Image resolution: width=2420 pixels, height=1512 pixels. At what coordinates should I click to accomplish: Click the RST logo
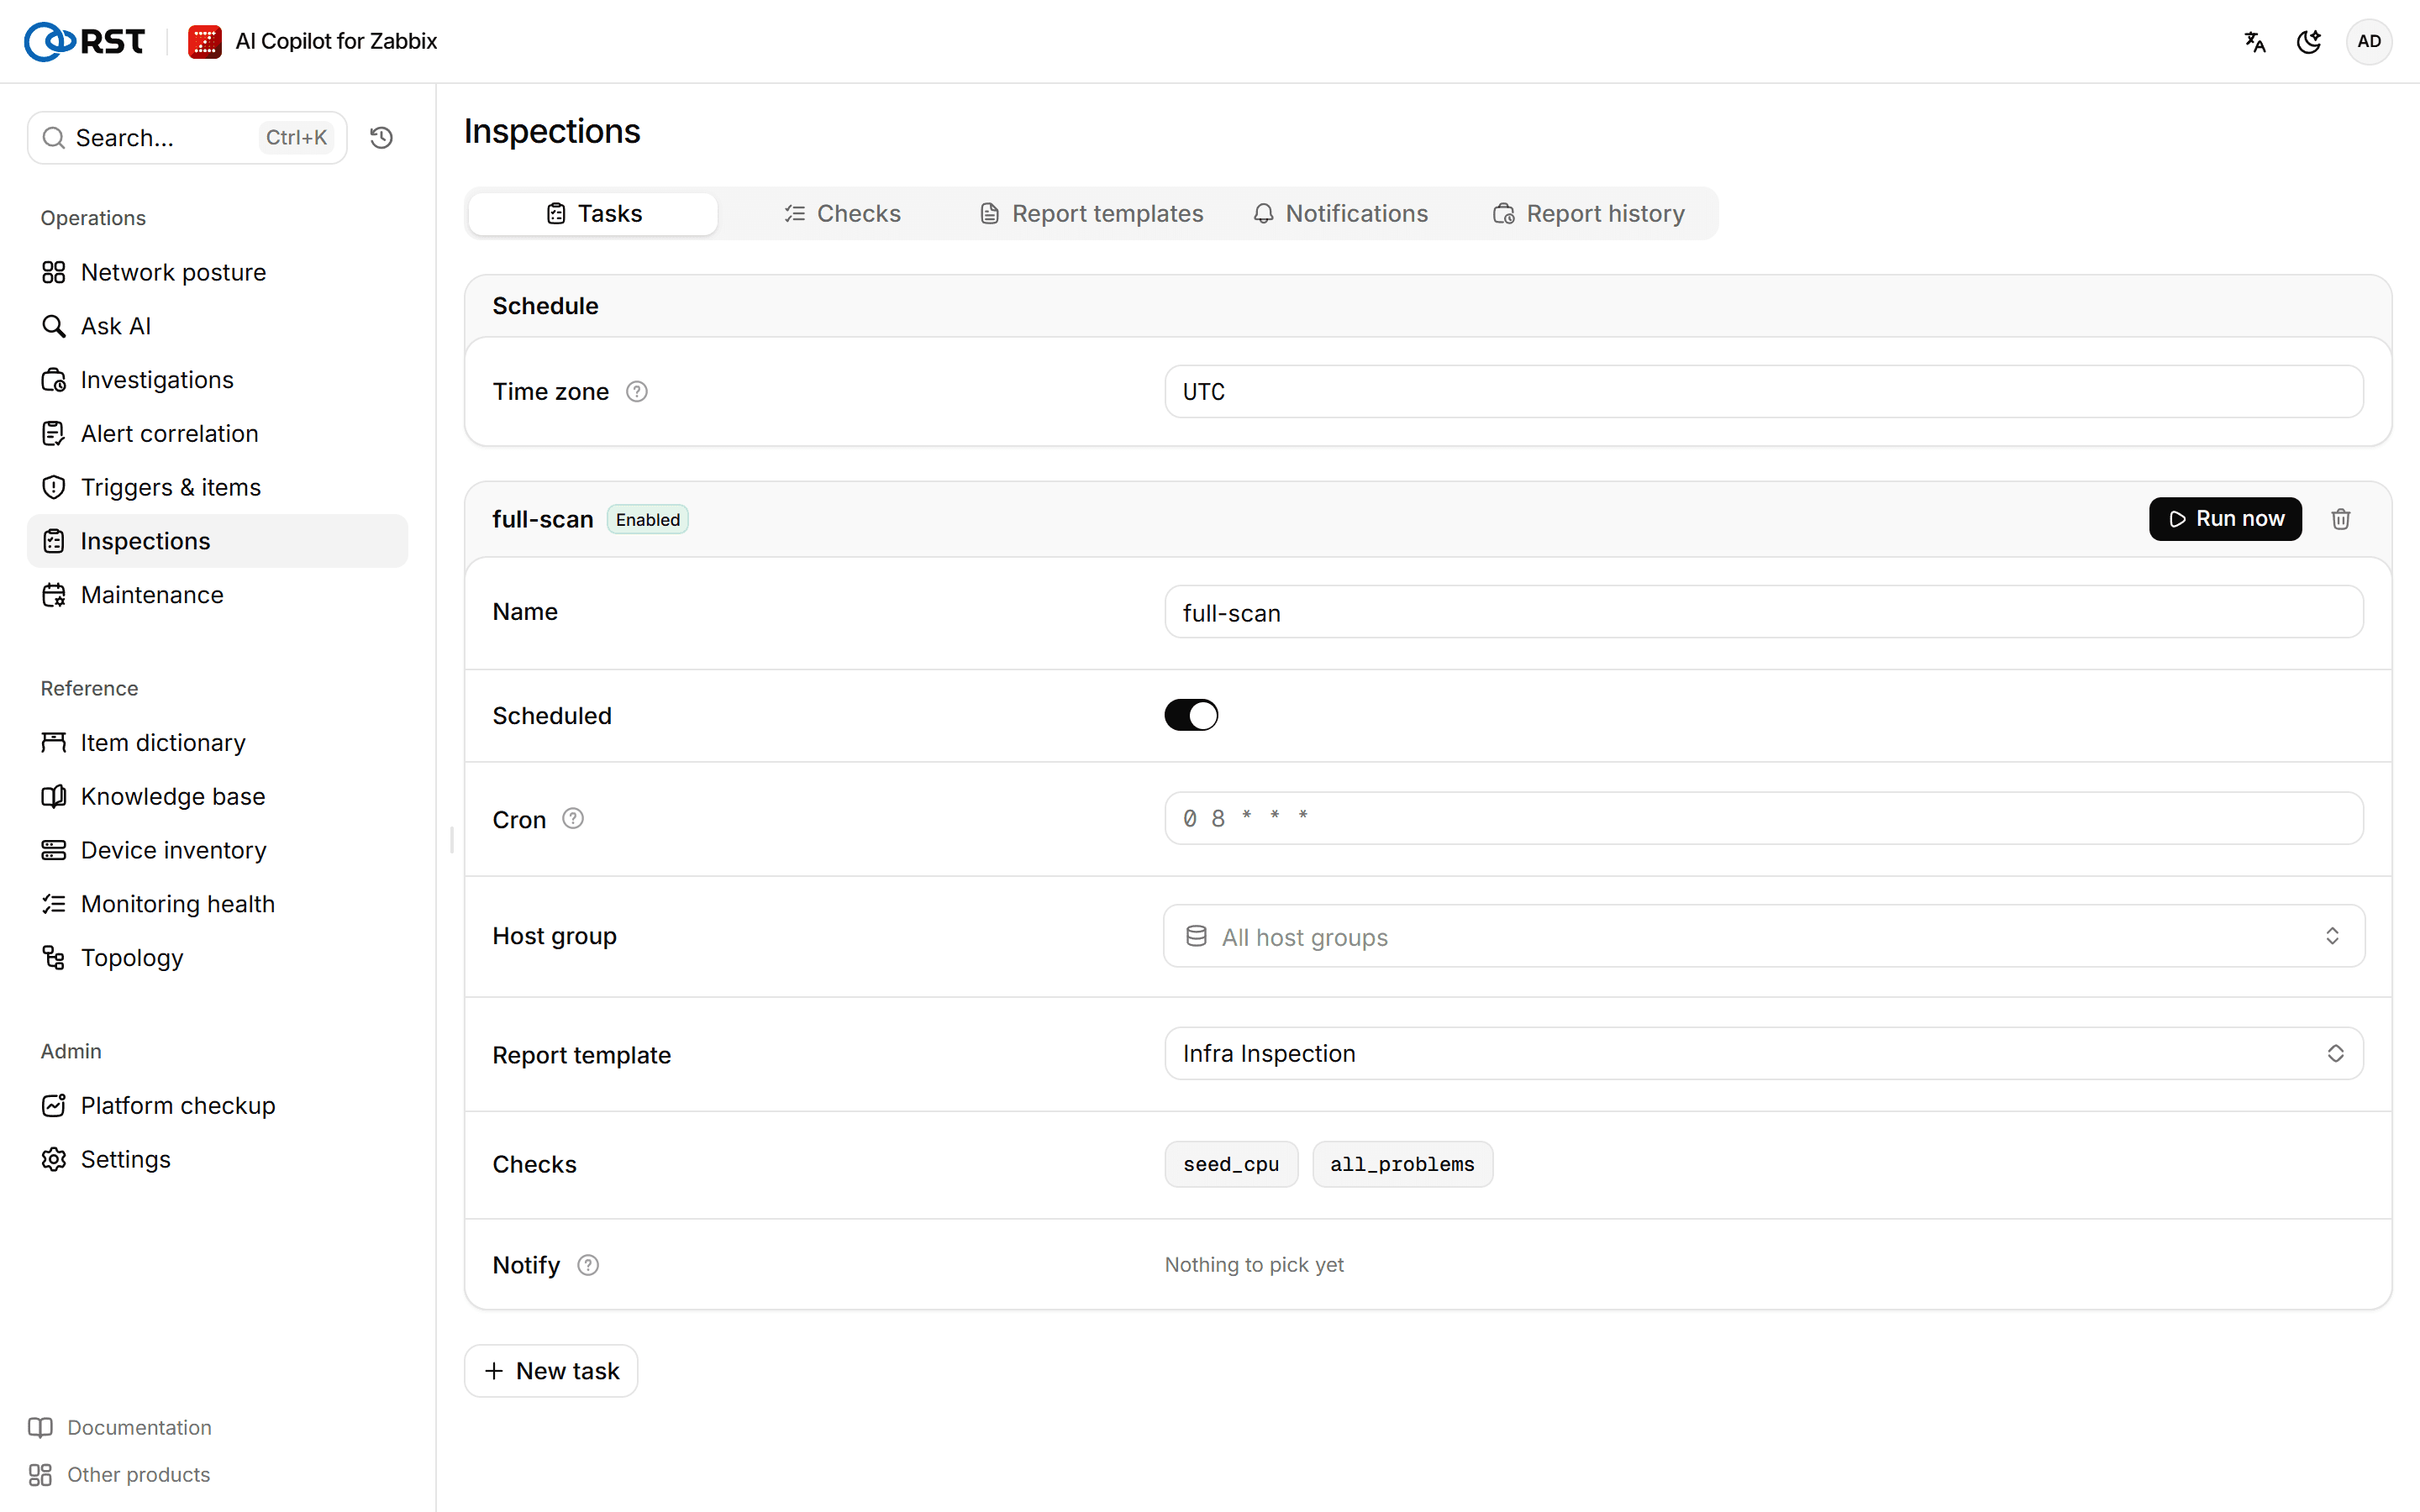(85, 41)
